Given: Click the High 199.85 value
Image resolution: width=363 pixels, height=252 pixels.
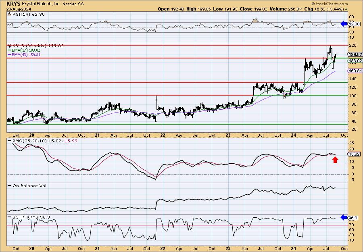Looking at the screenshot, I should [198, 9].
